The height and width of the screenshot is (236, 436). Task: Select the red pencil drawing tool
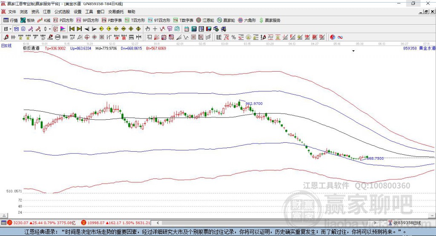[x=6, y=37]
